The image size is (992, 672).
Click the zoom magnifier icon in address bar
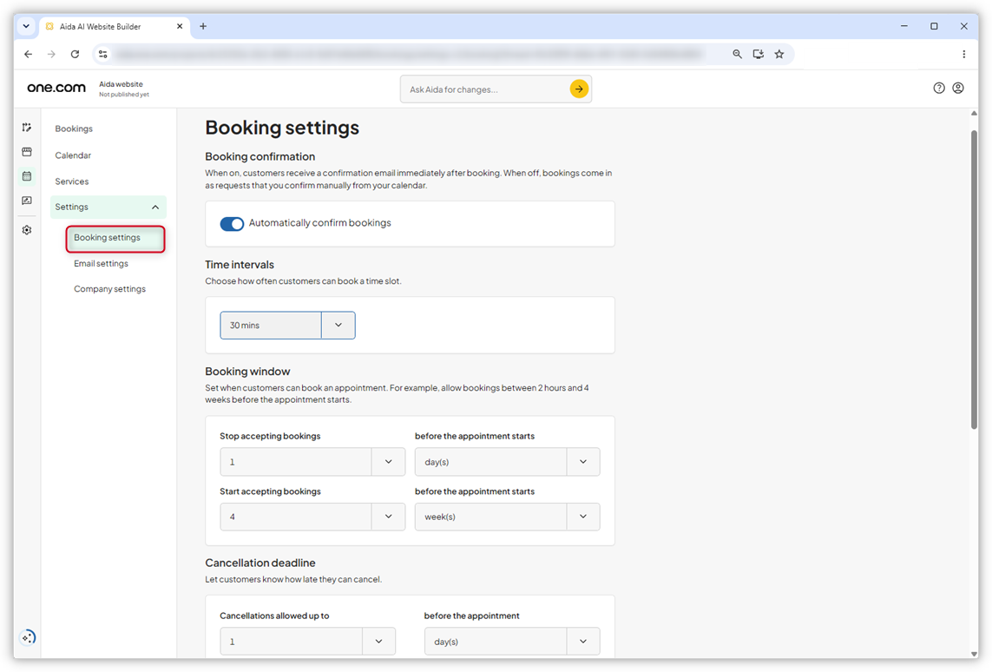point(737,55)
